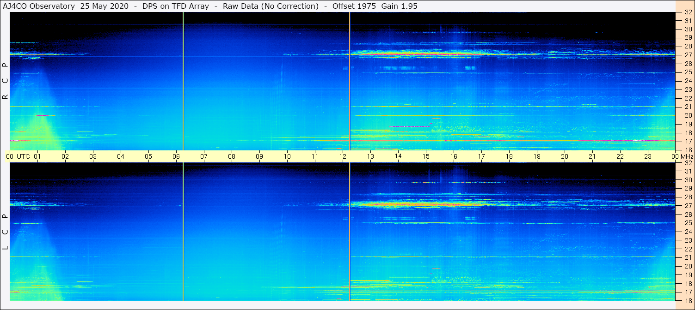Screen dimensions: 695x310
Task: Click hour '20' on the UTC time axis
Action: click(565, 156)
